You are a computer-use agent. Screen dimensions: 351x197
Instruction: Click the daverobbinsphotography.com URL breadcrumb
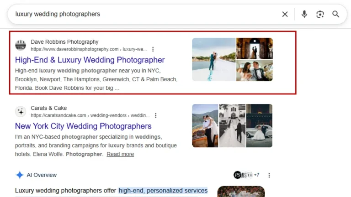click(89, 49)
